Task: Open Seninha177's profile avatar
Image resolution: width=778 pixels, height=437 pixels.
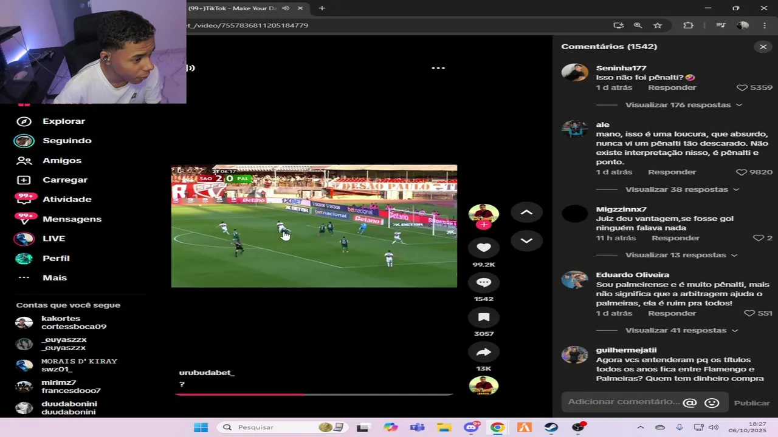Action: pos(574,72)
